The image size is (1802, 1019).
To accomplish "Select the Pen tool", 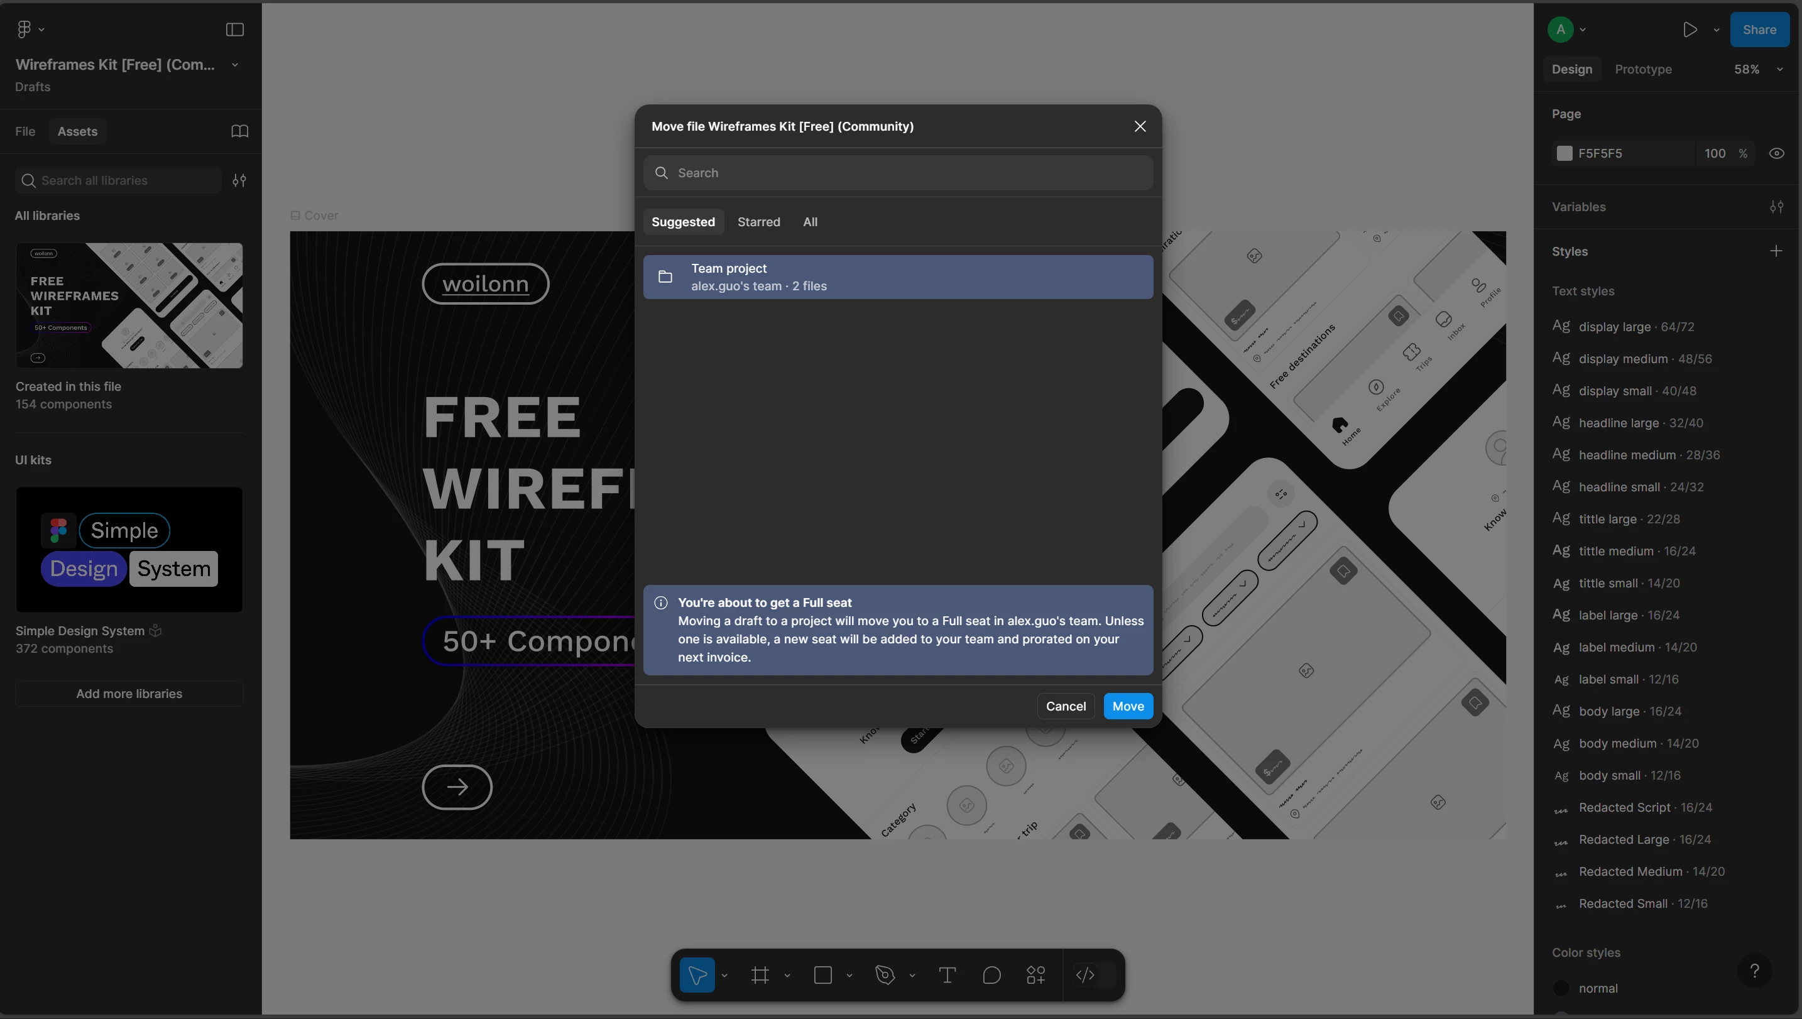I will tap(885, 975).
